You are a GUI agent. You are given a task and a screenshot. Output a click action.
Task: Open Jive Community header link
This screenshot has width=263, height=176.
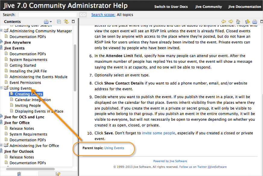tap(208, 7)
